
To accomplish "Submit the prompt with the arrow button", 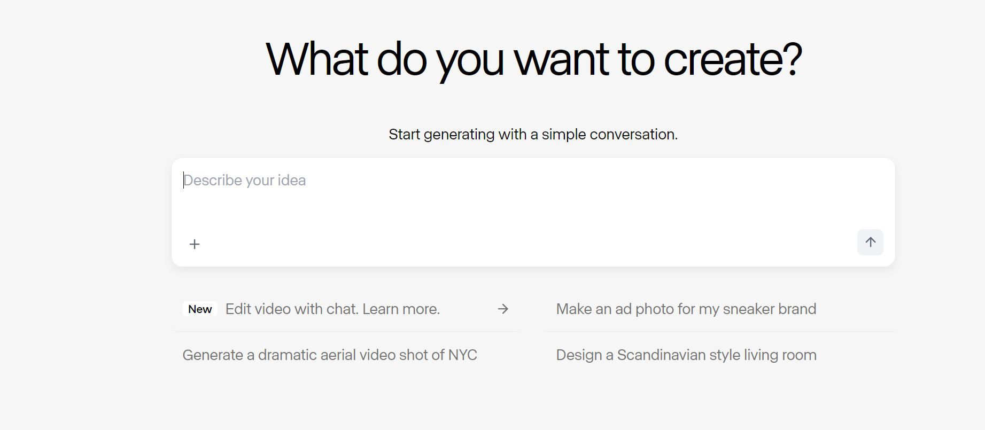I will coord(870,242).
